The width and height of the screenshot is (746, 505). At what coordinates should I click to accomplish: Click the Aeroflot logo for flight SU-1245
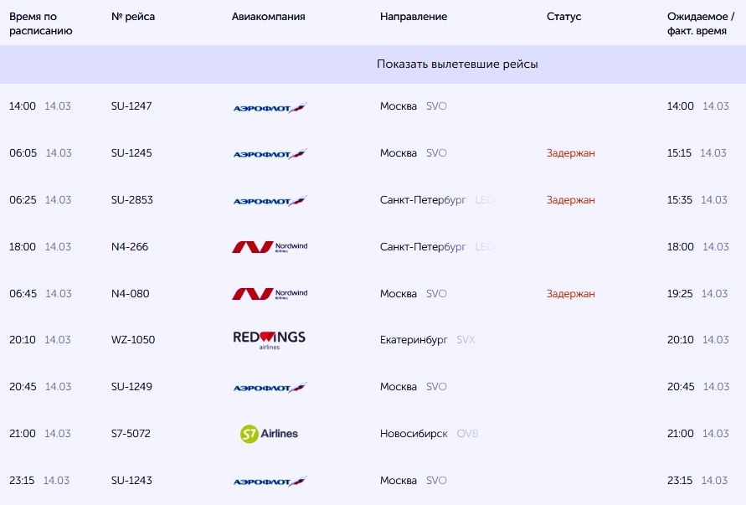pyautogui.click(x=270, y=154)
